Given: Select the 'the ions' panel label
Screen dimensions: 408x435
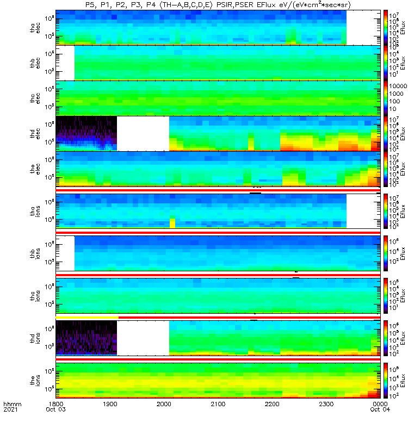Looking at the screenshot, I should point(35,380).
